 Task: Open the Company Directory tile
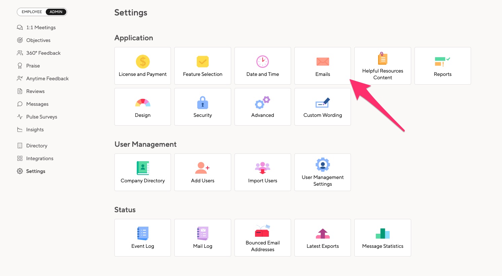pyautogui.click(x=142, y=172)
